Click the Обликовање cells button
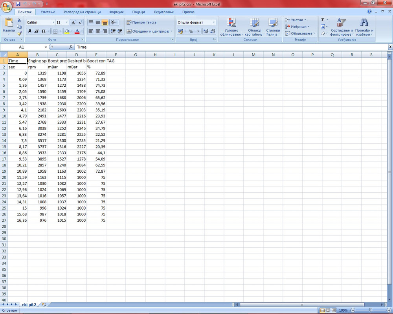393x314 pixels. click(300, 33)
